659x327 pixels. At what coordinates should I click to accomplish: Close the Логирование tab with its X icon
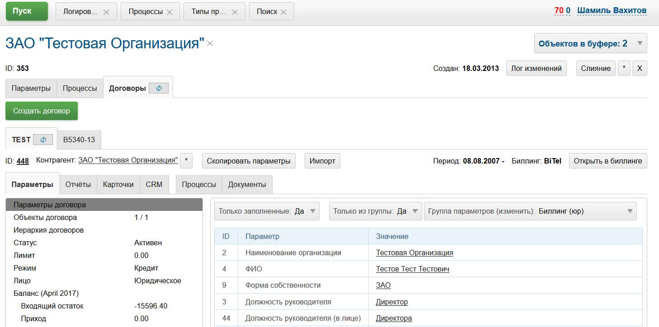click(x=107, y=12)
